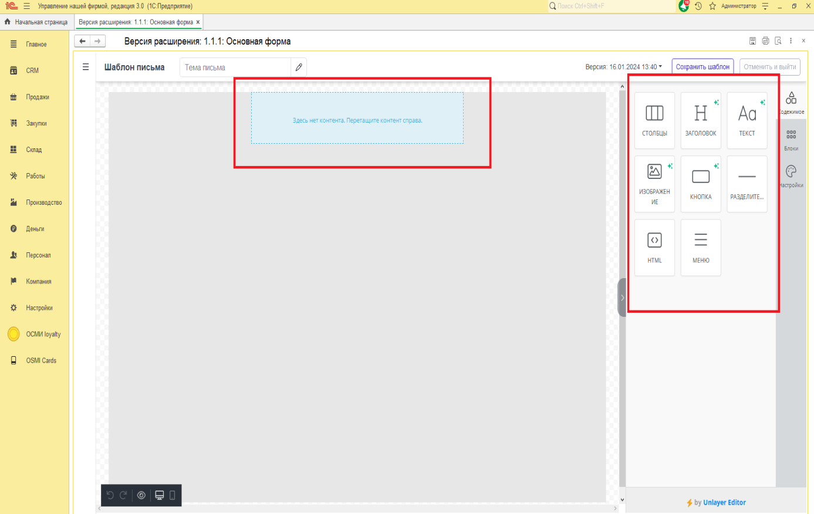The image size is (814, 514).
Task: Open the Продажи section in sidebar
Action: point(35,97)
